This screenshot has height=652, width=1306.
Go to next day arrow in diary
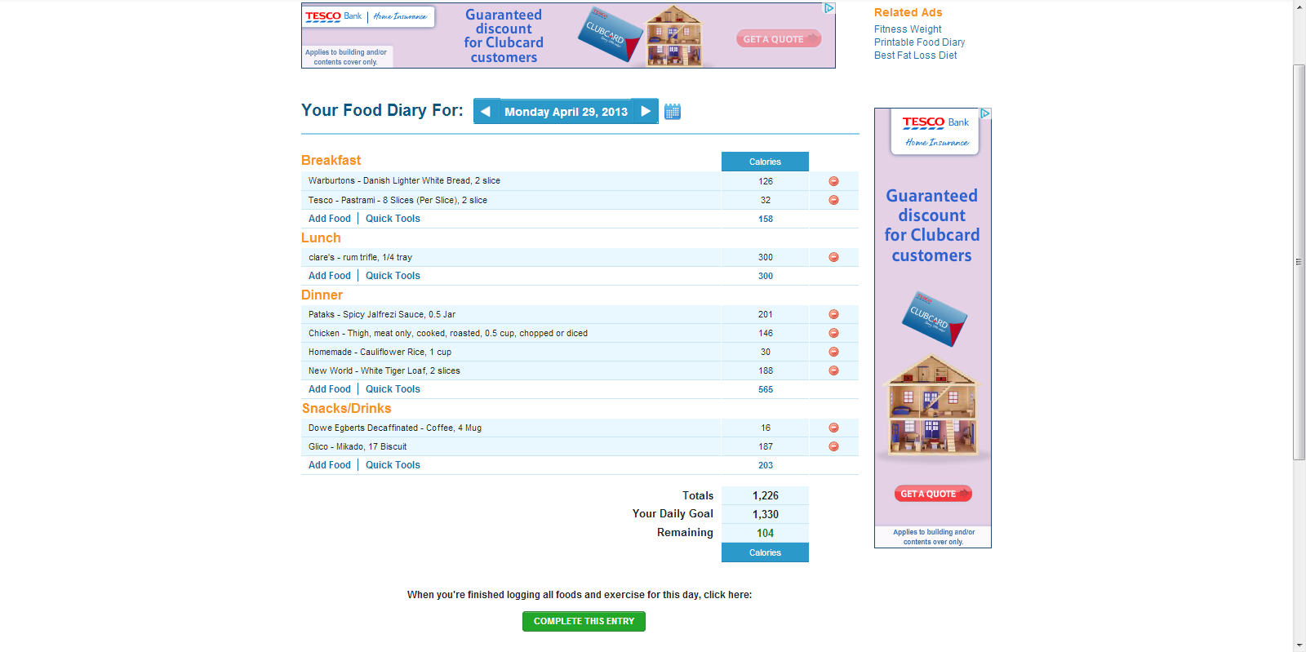[x=646, y=111]
